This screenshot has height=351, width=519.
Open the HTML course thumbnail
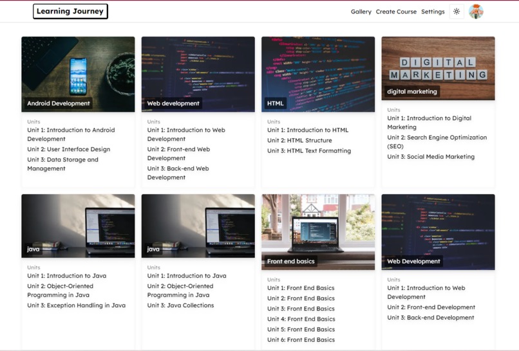click(x=318, y=74)
